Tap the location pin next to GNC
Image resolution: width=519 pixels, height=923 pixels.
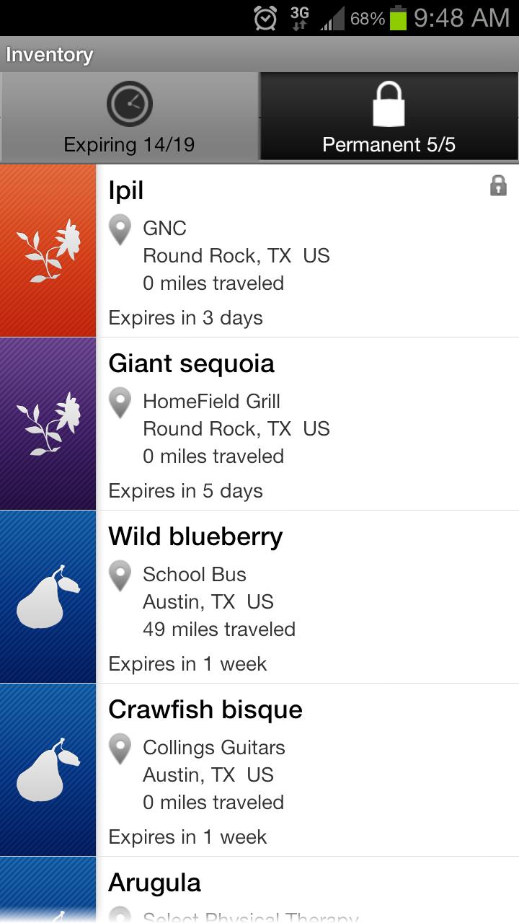coord(120,230)
